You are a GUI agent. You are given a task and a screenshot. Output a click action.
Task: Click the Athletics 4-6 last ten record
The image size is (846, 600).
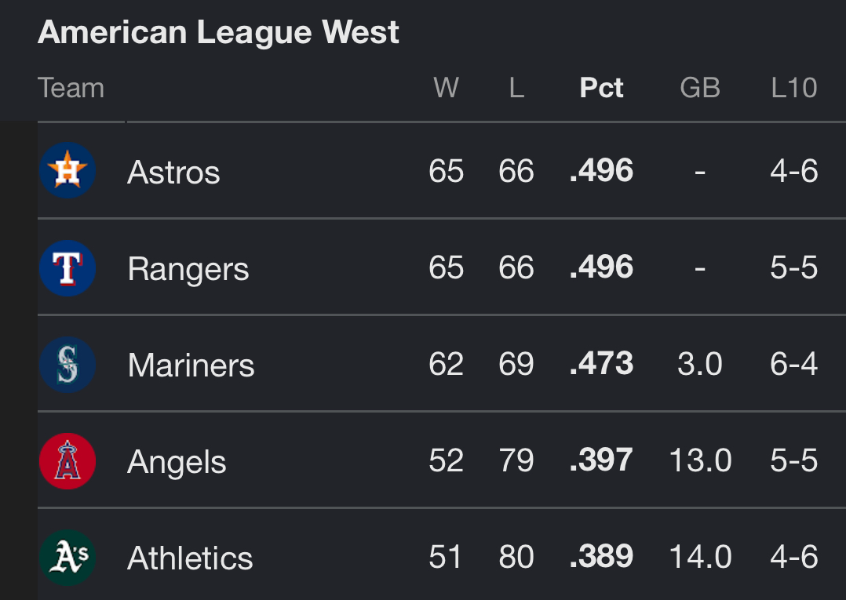(793, 557)
